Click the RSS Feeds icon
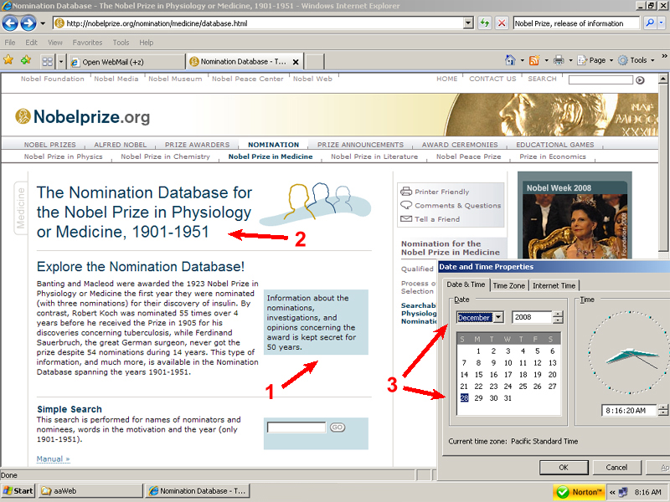The image size is (670, 502). (x=534, y=60)
